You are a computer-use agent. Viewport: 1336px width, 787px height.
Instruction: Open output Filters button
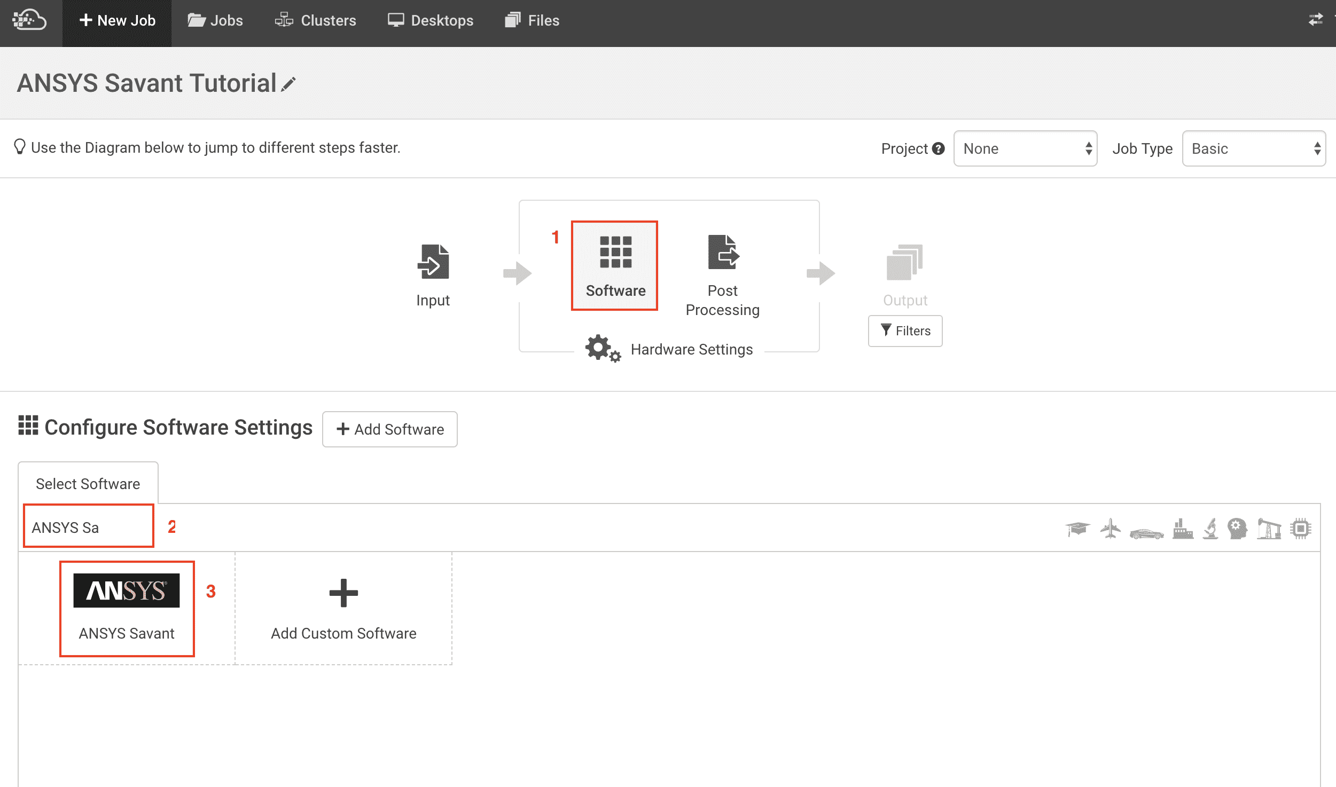coord(905,330)
